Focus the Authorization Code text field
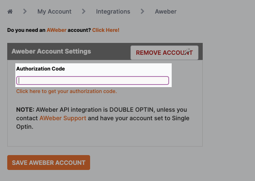 (x=93, y=80)
